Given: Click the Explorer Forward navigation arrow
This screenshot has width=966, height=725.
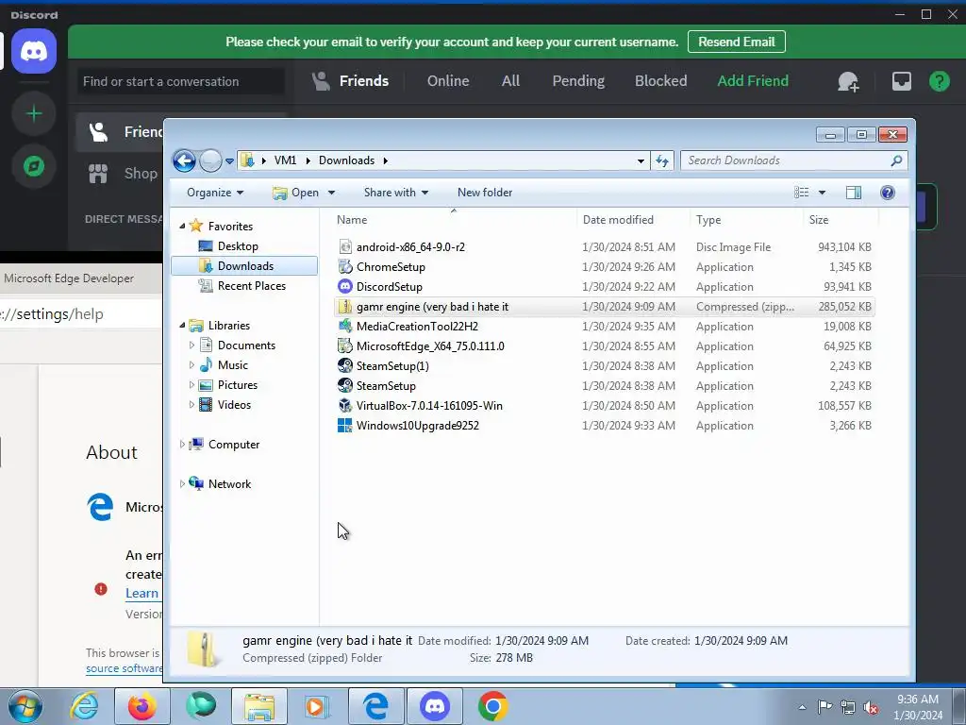Looking at the screenshot, I should pyautogui.click(x=210, y=160).
